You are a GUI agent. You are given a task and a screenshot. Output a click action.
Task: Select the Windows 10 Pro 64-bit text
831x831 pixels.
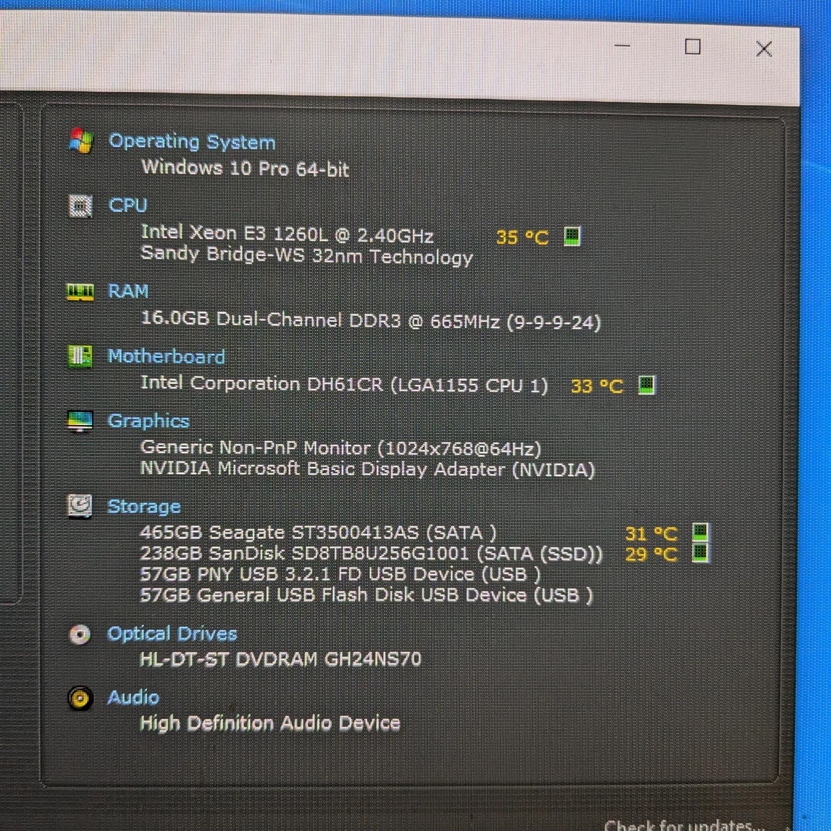245,168
